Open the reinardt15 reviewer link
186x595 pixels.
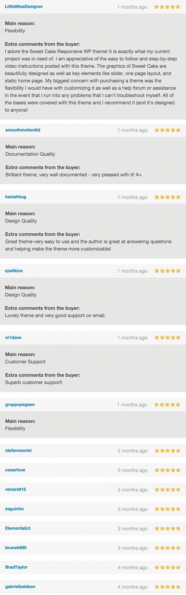coord(16,490)
